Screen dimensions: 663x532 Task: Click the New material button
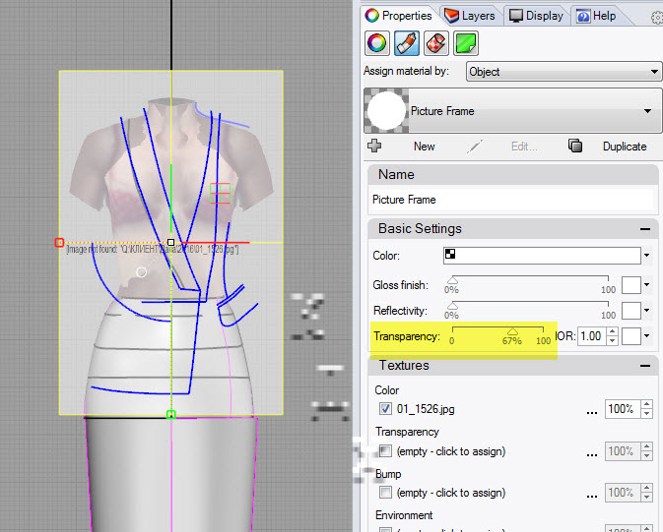424,147
